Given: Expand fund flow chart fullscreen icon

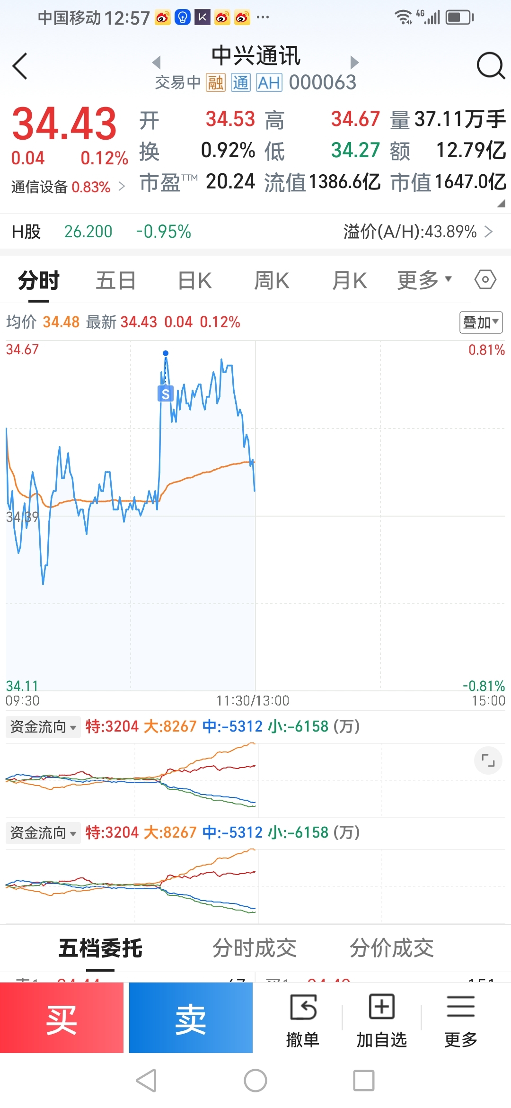Looking at the screenshot, I should click(x=488, y=760).
